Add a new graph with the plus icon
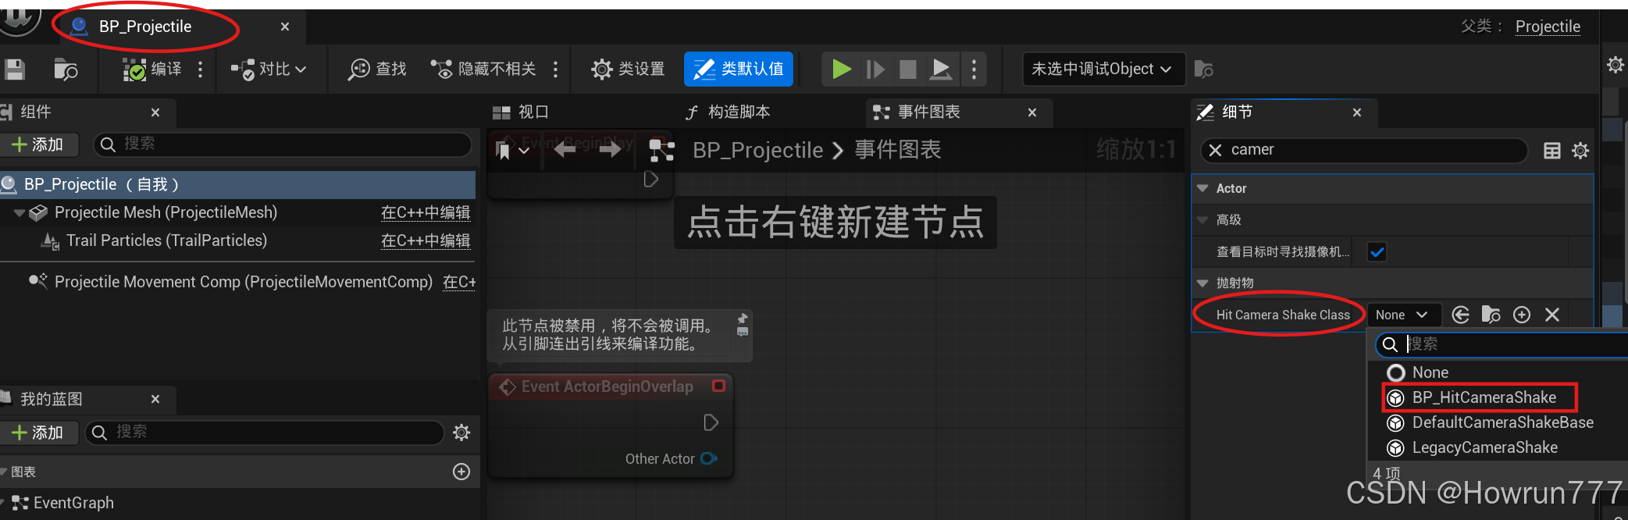 pyautogui.click(x=461, y=472)
